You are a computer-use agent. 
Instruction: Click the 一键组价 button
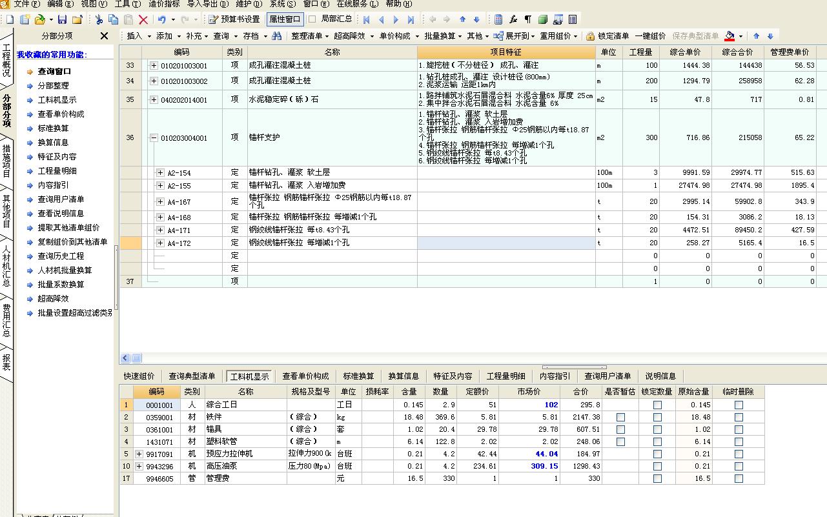[x=650, y=36]
